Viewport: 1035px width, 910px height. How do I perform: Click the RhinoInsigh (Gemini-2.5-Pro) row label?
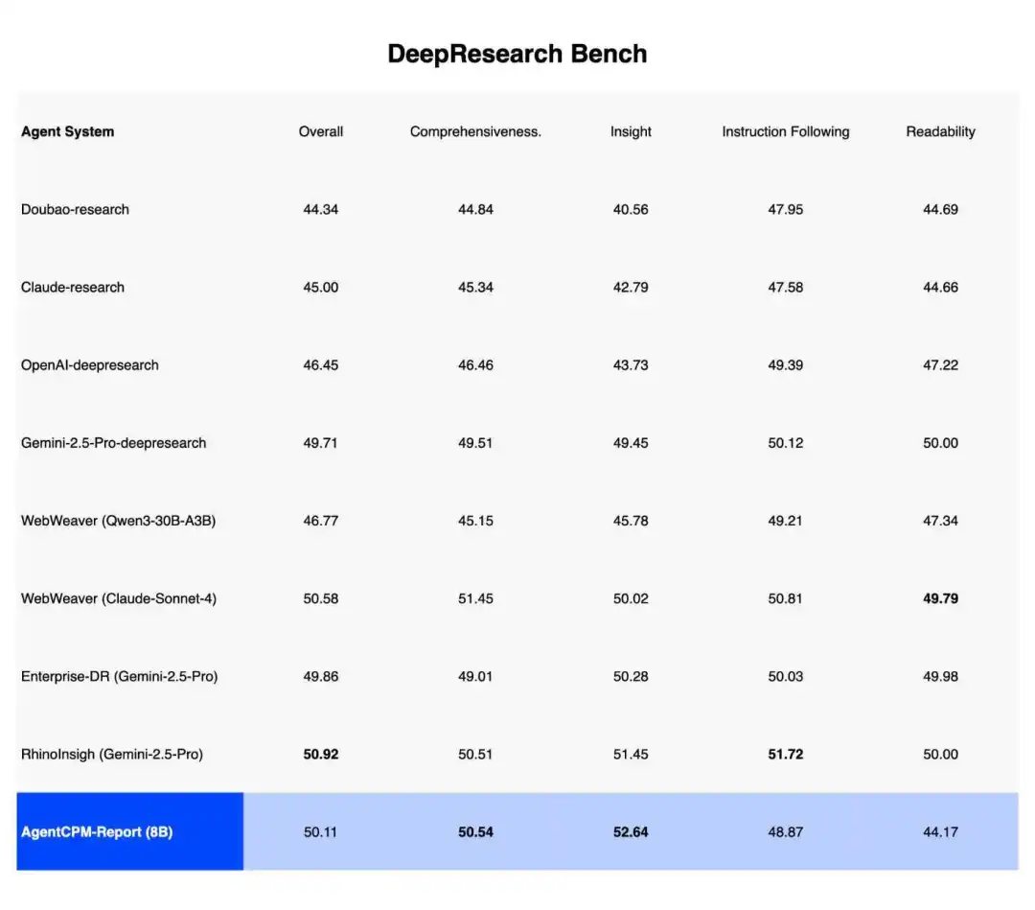[x=112, y=754]
